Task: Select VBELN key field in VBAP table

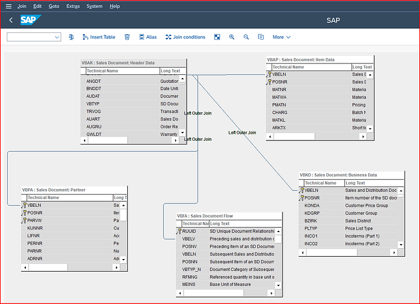Action: click(279, 74)
